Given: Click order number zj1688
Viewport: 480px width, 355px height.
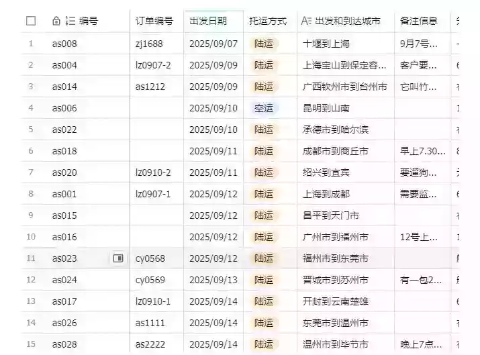Looking at the screenshot, I should click(x=149, y=44).
